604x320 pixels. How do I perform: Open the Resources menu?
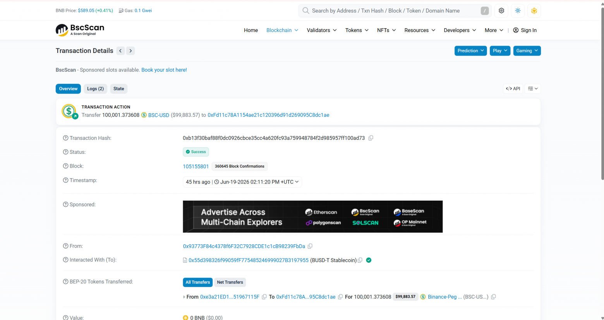[420, 30]
